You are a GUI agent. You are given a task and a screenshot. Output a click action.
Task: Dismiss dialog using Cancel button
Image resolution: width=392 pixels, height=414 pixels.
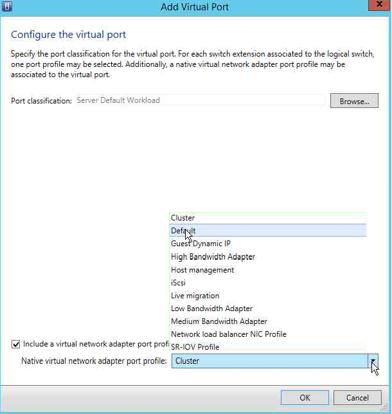357,398
